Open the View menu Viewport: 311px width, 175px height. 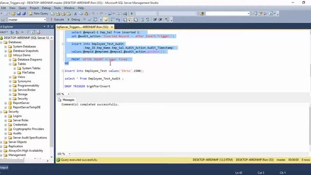[12, 8]
